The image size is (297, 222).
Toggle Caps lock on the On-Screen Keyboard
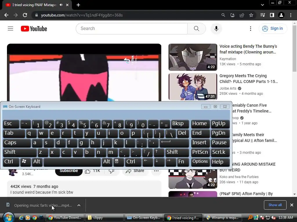click(17, 143)
